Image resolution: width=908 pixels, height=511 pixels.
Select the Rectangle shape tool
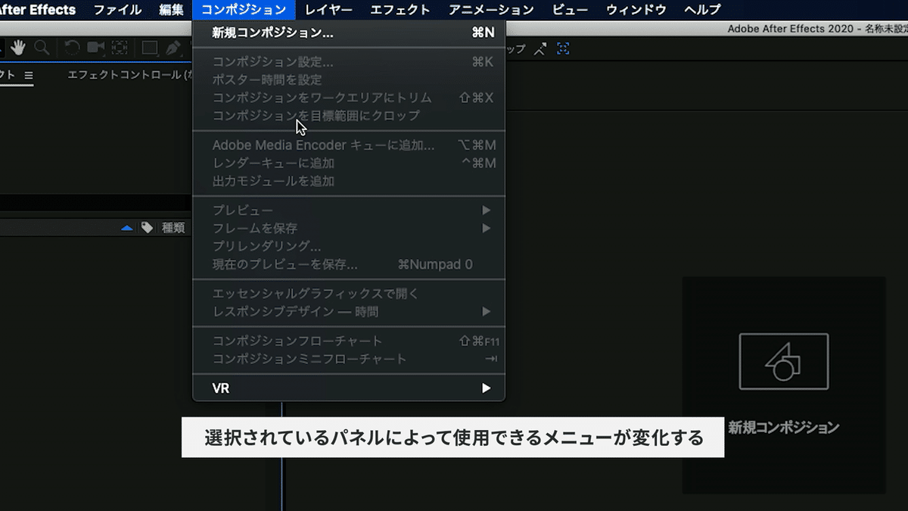149,47
